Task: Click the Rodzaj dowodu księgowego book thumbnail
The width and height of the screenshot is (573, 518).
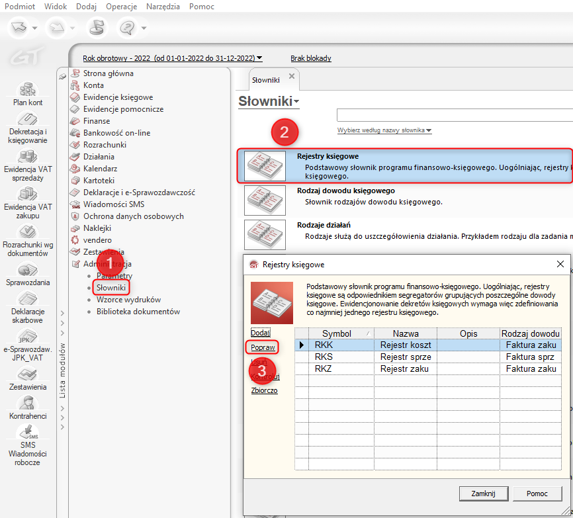Action: 265,200
